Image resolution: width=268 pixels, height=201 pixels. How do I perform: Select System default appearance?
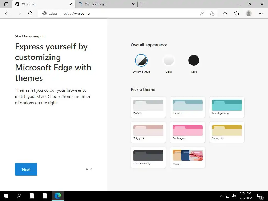pos(141,60)
